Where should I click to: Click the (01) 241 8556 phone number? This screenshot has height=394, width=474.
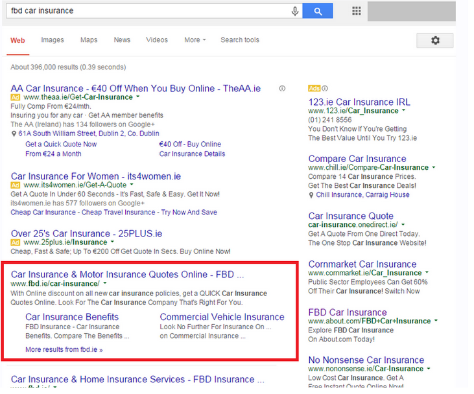pos(330,120)
